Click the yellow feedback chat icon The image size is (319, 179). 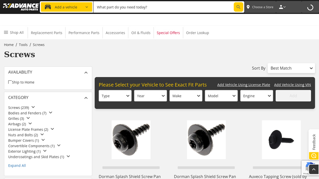[x=314, y=156]
